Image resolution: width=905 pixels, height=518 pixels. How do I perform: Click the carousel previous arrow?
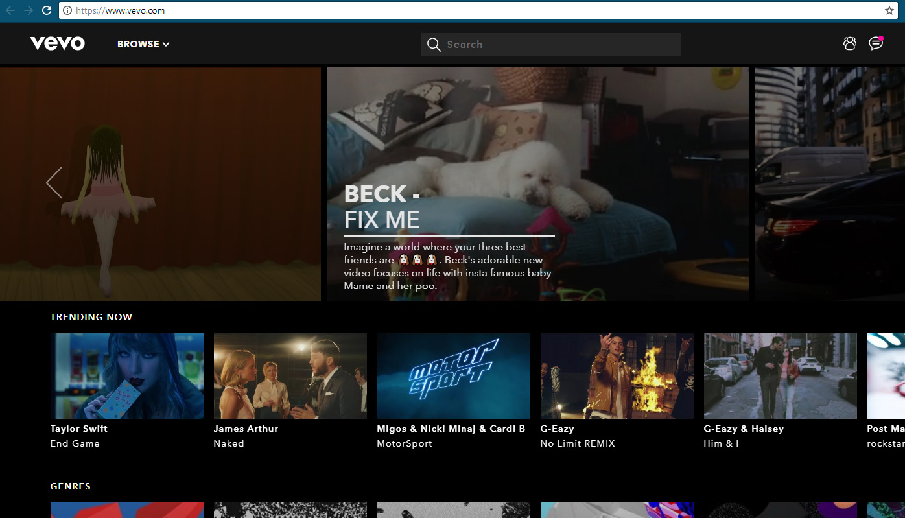pos(54,183)
